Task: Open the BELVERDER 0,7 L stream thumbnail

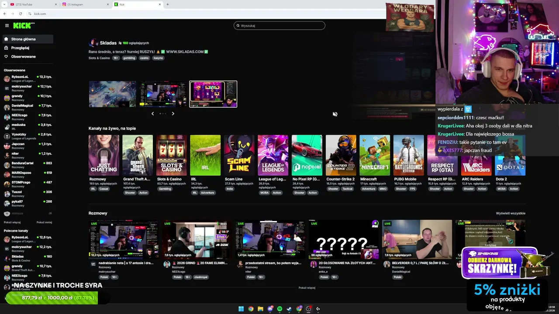Action: click(417, 239)
